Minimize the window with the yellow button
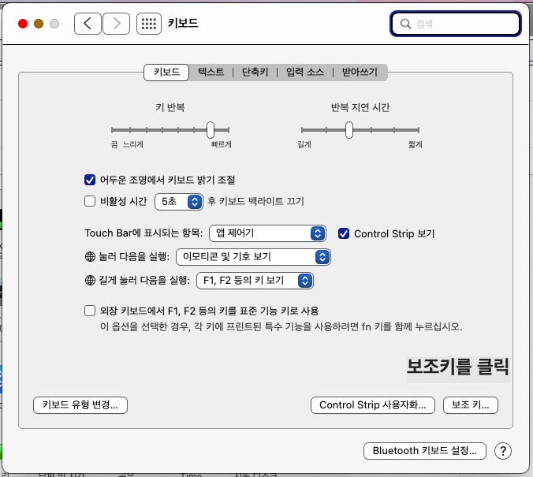 [x=39, y=24]
